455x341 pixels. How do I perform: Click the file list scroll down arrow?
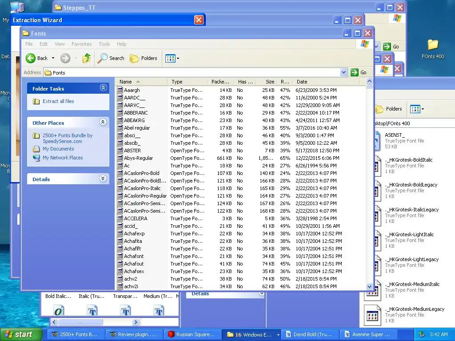tap(369, 286)
